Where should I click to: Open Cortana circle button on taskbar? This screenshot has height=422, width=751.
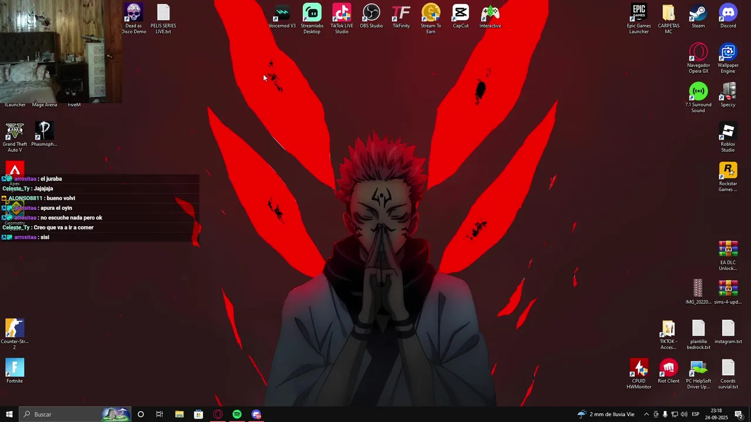tap(140, 414)
